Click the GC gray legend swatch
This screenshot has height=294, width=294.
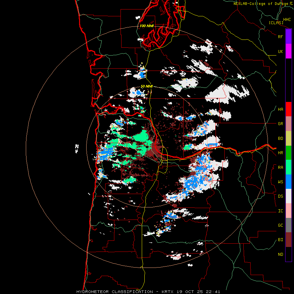(x=288, y=225)
